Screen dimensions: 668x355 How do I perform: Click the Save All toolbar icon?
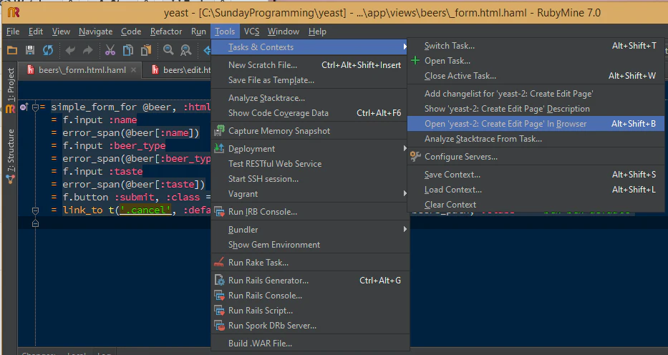(x=30, y=50)
